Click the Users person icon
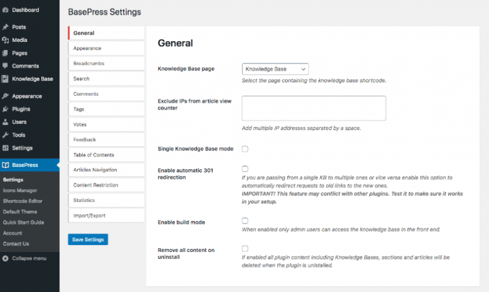This screenshot has width=489, height=292. pyautogui.click(x=5, y=122)
